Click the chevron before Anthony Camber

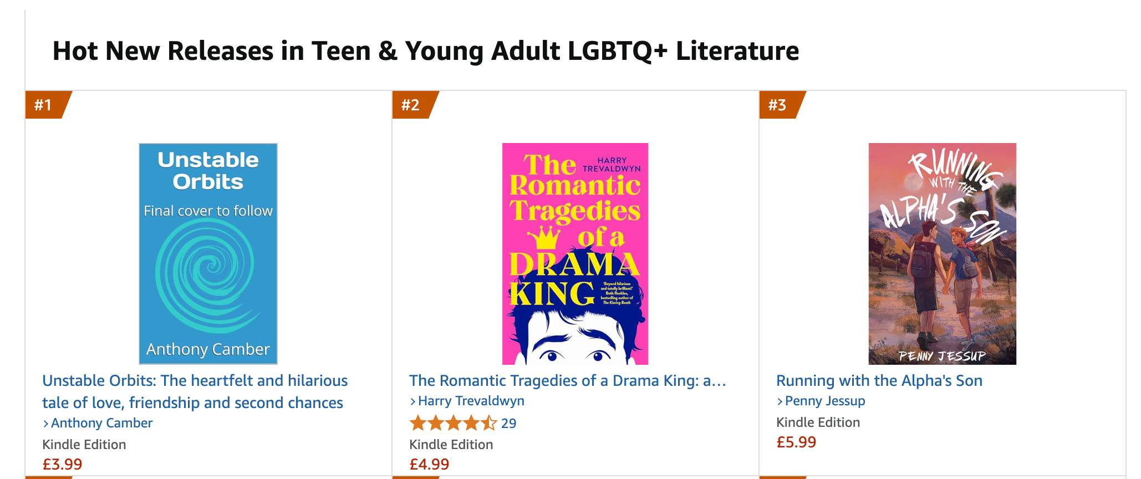click(46, 424)
